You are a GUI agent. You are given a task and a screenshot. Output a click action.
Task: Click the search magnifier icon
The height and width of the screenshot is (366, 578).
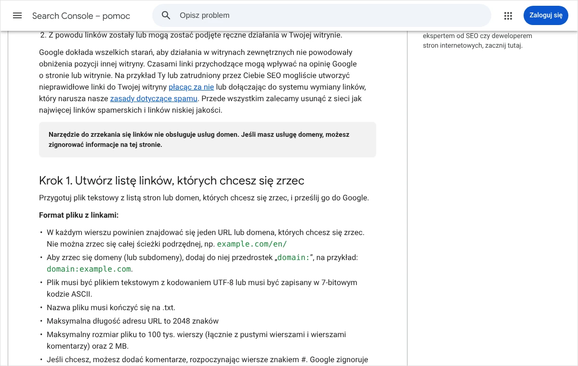tap(166, 15)
